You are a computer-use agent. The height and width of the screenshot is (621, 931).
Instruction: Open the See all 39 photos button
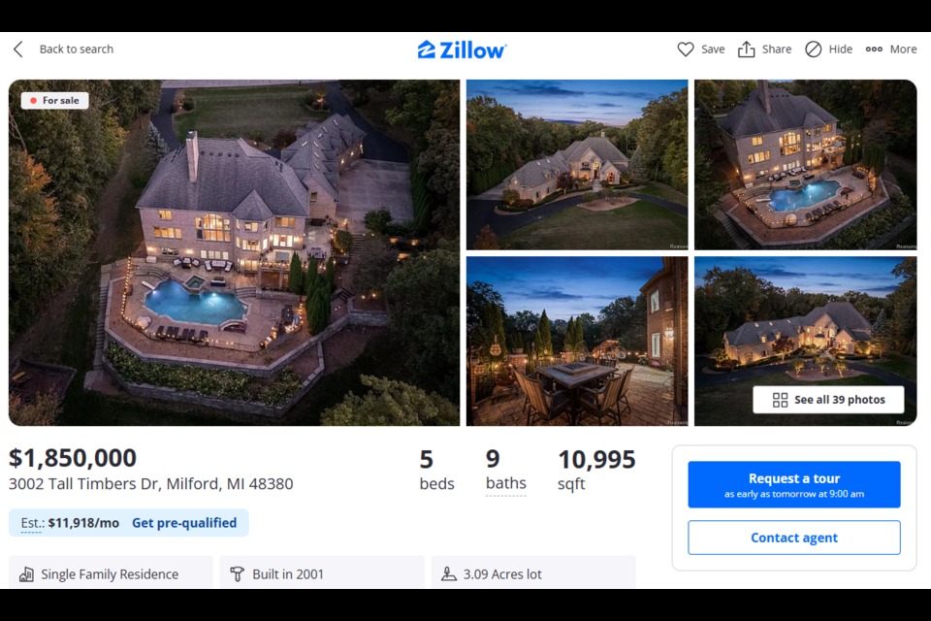coord(828,400)
